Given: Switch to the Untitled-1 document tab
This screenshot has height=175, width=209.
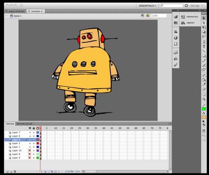Looking at the screenshot, I should (36, 11).
